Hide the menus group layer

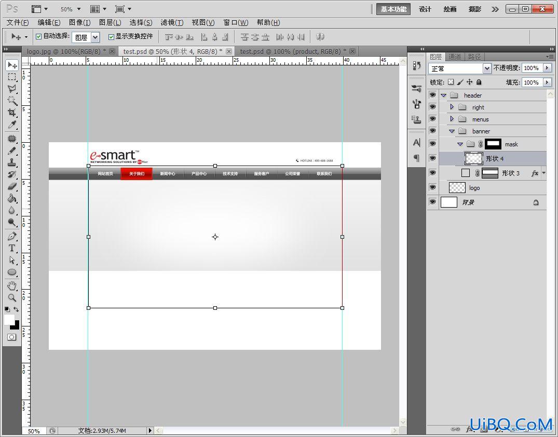tap(432, 119)
